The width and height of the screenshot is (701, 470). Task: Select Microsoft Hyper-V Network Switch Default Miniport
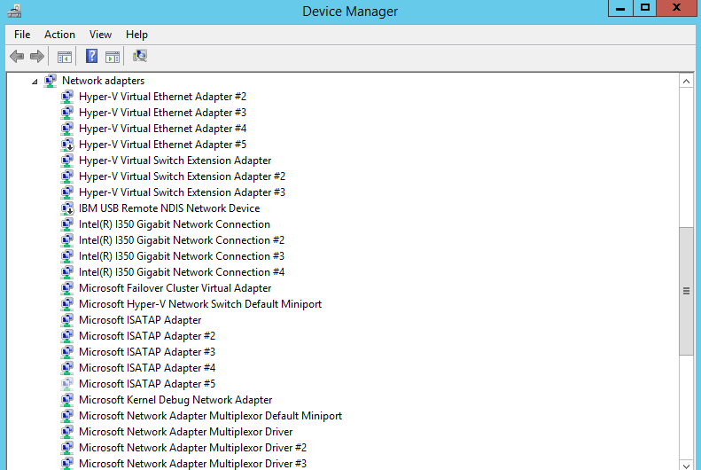tap(200, 304)
